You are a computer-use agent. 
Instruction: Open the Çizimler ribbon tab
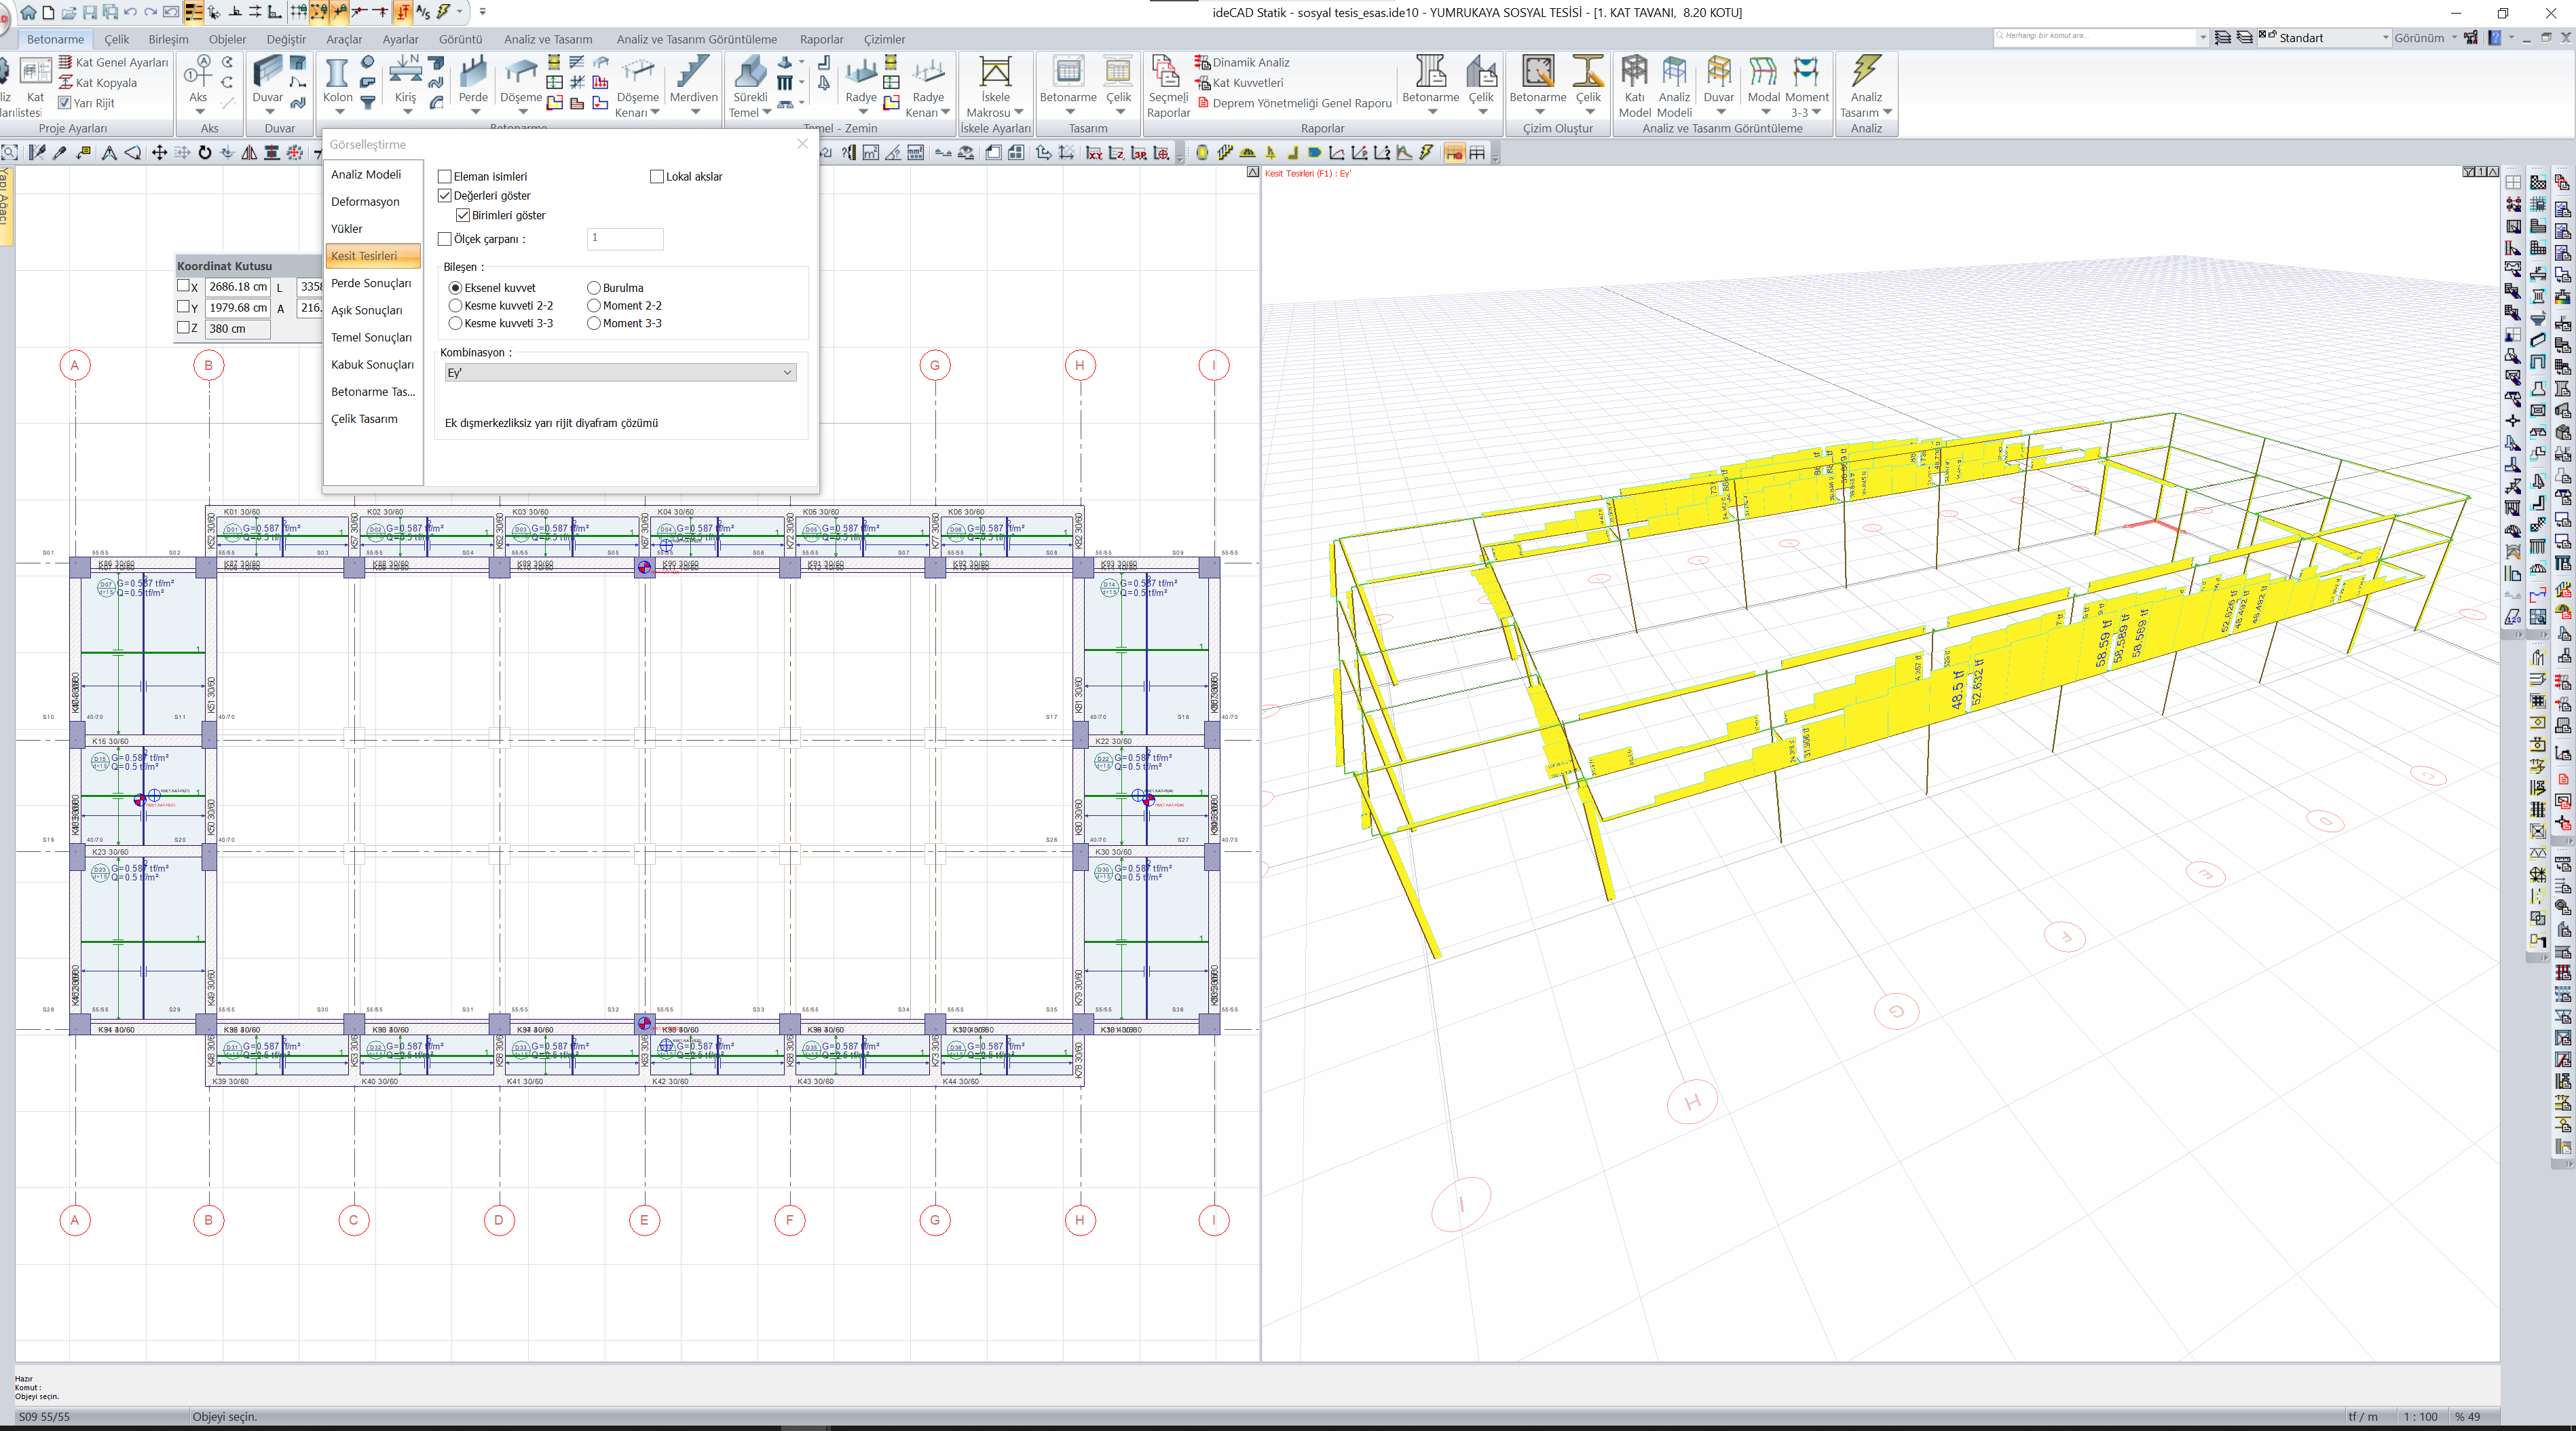(885, 39)
